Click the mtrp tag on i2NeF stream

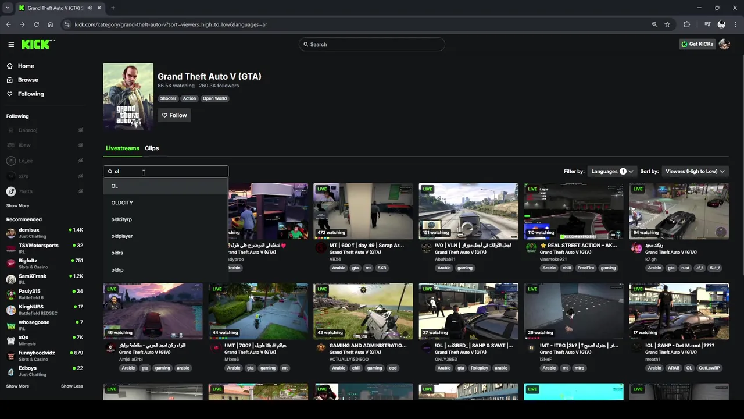(x=580, y=368)
